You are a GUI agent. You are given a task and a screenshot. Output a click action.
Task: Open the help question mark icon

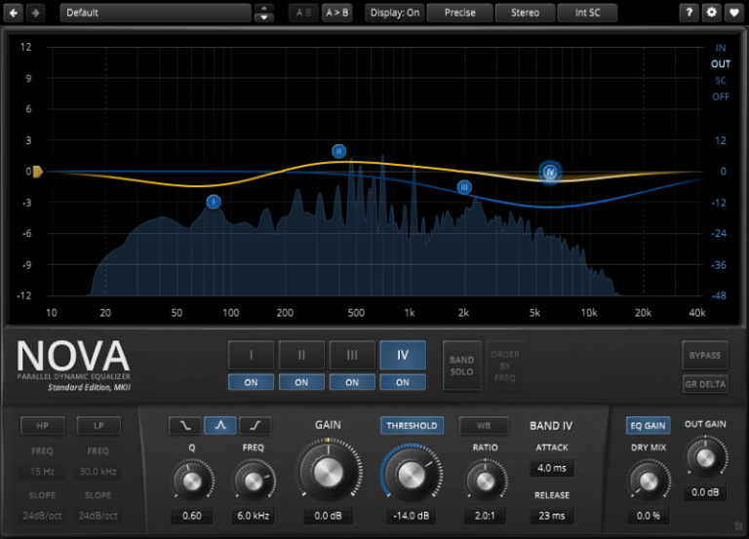[x=690, y=13]
